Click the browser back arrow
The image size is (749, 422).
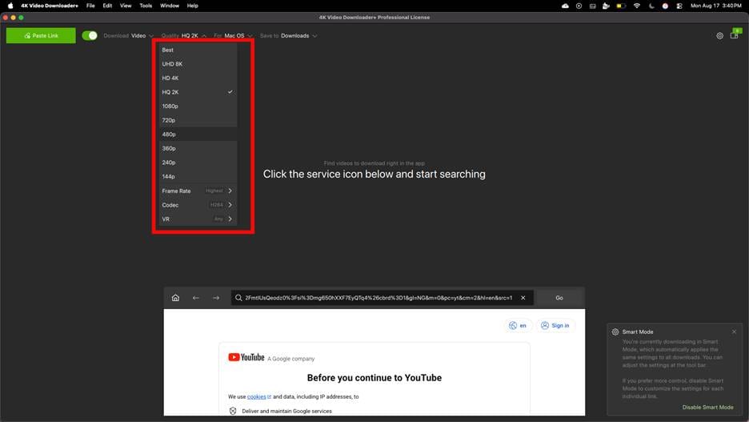tap(196, 298)
